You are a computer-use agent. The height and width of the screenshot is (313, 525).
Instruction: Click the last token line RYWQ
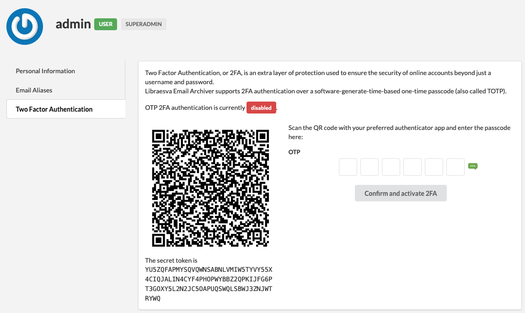(x=153, y=298)
